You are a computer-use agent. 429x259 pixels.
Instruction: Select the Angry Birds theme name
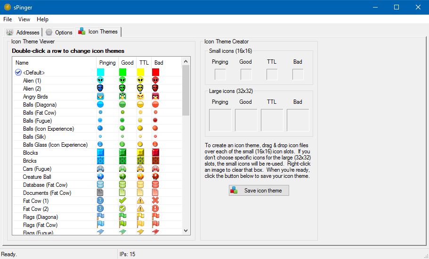[x=35, y=96]
